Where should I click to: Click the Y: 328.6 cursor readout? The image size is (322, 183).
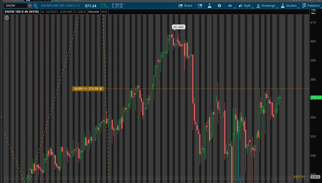click(80, 12)
